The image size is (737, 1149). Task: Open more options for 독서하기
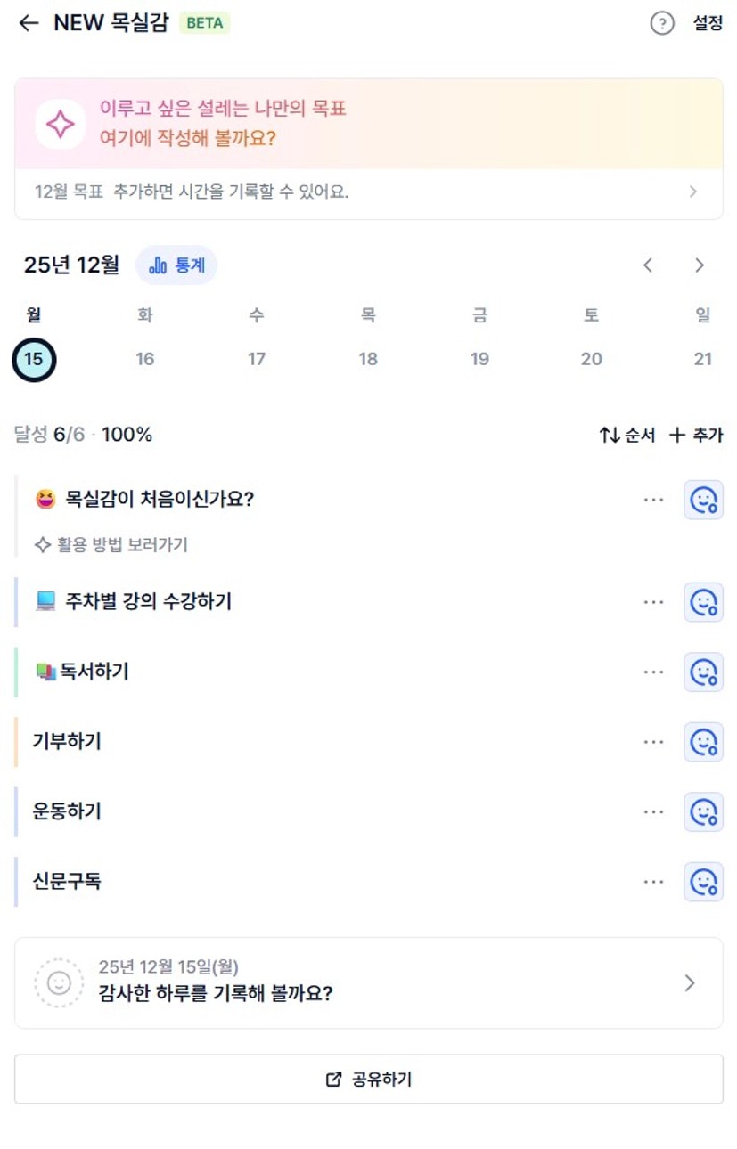coord(653,672)
